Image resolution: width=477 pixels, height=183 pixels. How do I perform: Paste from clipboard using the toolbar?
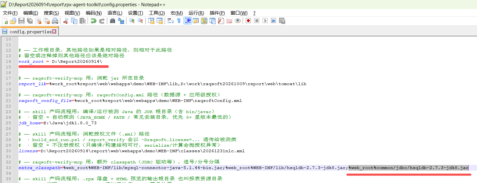tap(83, 21)
